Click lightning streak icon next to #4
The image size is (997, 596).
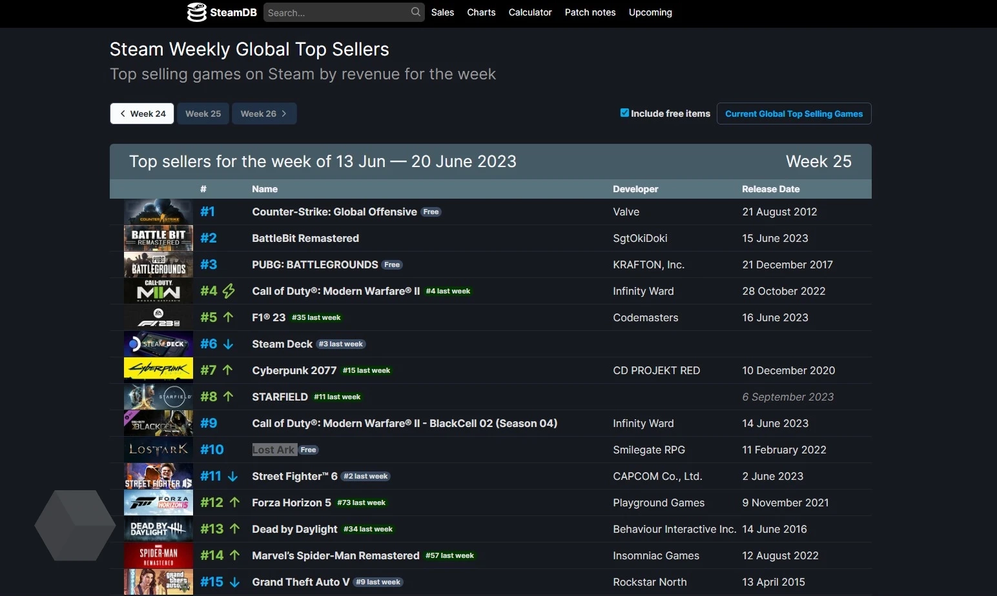pyautogui.click(x=229, y=291)
